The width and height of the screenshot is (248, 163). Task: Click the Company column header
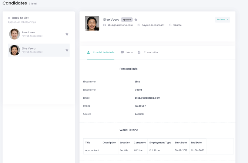click(x=140, y=143)
